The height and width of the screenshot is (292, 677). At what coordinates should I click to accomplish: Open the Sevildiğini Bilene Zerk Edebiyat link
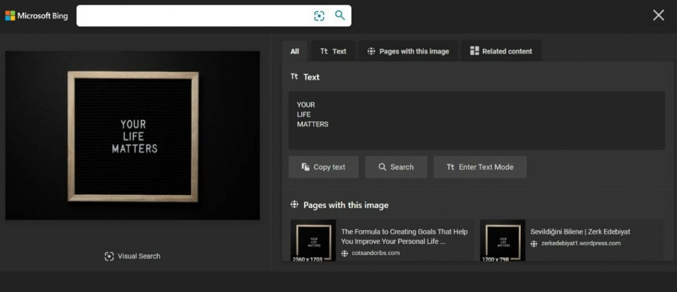click(580, 232)
